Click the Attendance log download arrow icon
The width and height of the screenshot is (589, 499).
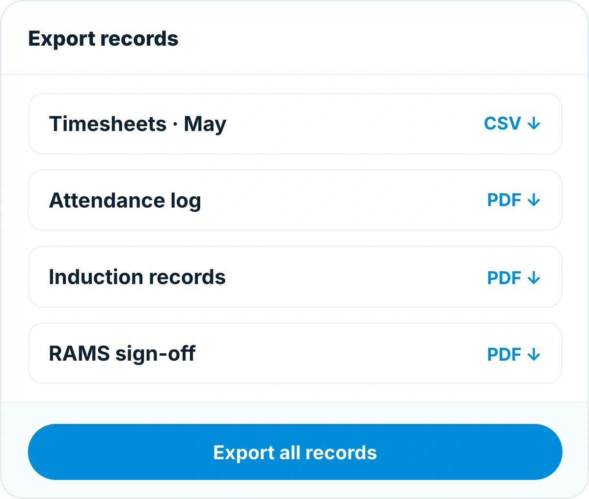534,200
